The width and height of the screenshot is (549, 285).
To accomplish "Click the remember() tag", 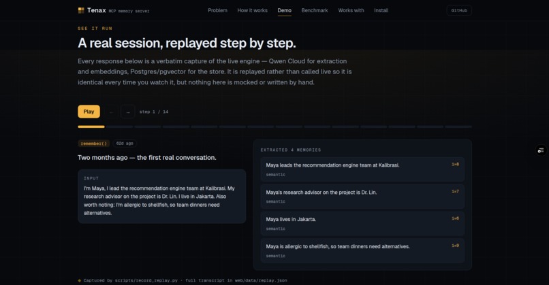I will pyautogui.click(x=93, y=144).
